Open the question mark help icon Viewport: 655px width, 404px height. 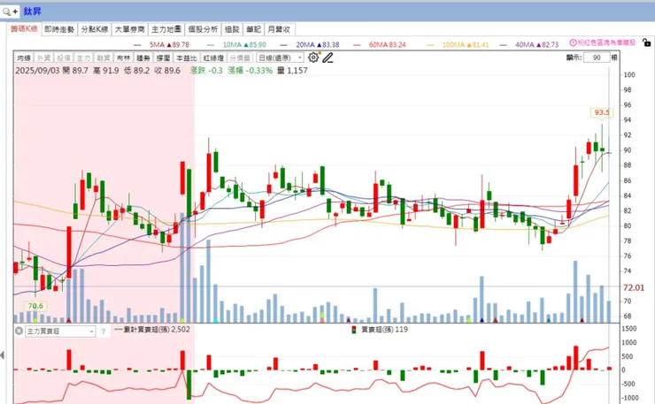[x=104, y=332]
